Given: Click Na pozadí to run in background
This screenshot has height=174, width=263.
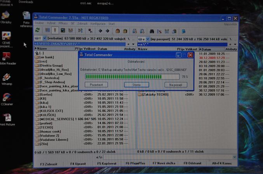Looking at the screenshot, I should pos(176,85).
